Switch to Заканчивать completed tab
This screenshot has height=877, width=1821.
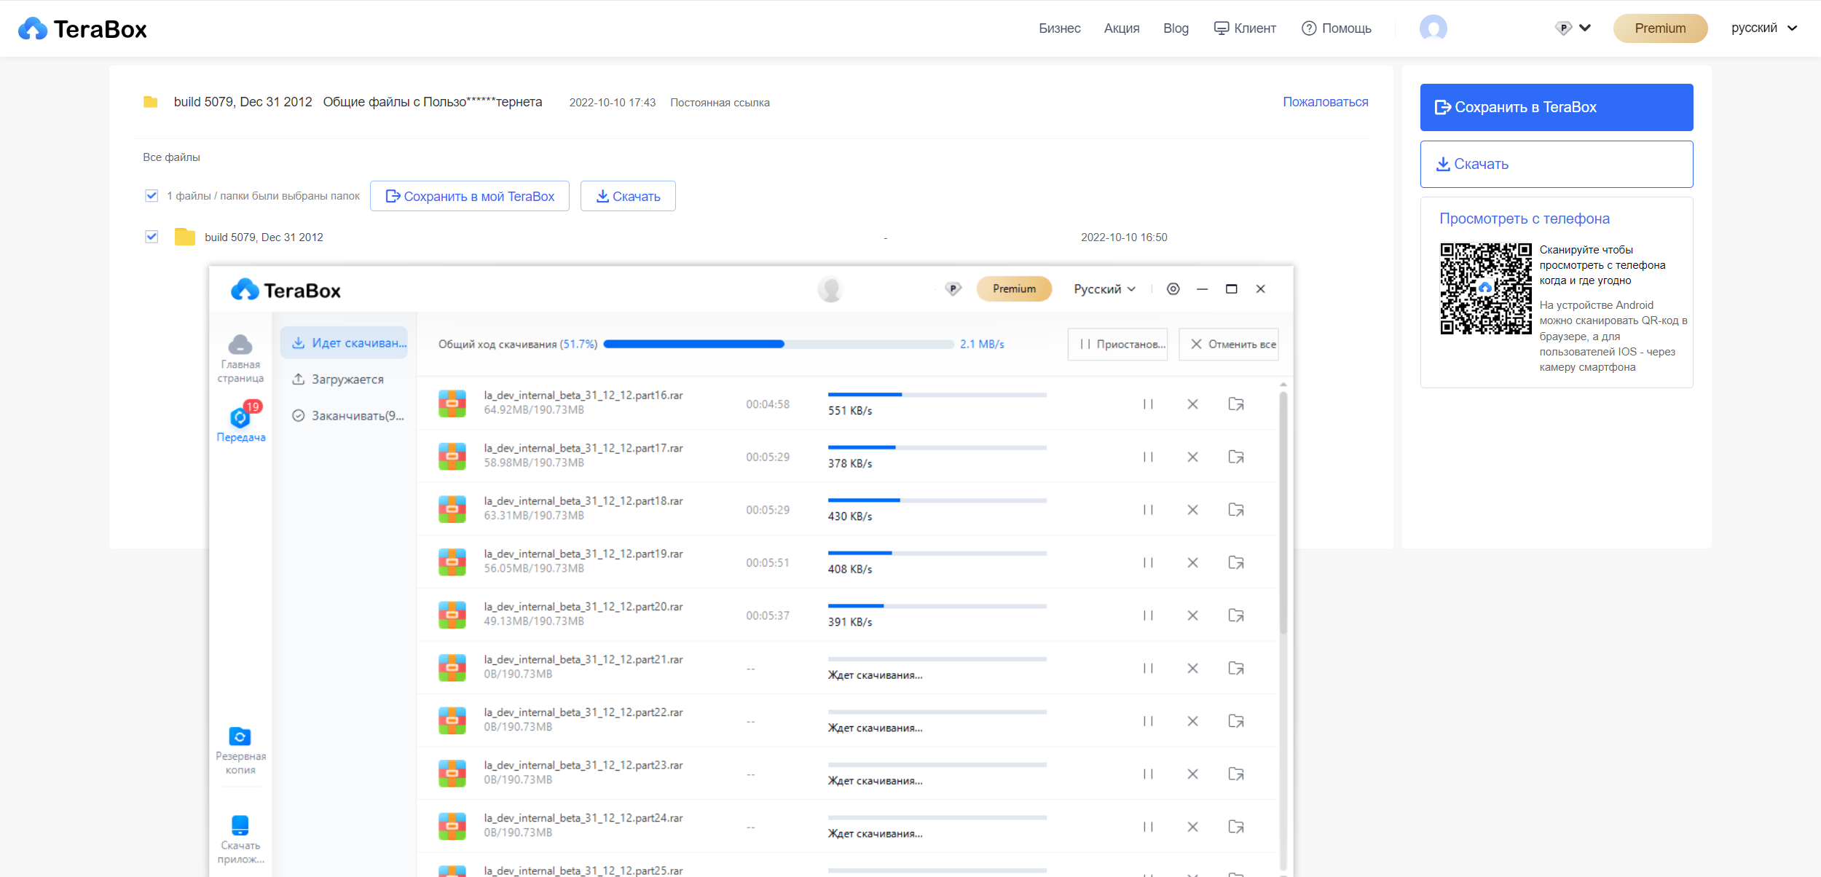point(348,416)
